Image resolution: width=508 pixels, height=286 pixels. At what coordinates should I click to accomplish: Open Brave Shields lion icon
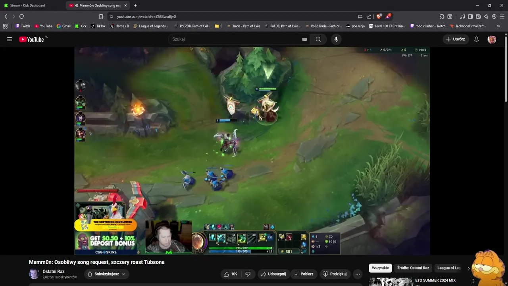(379, 16)
